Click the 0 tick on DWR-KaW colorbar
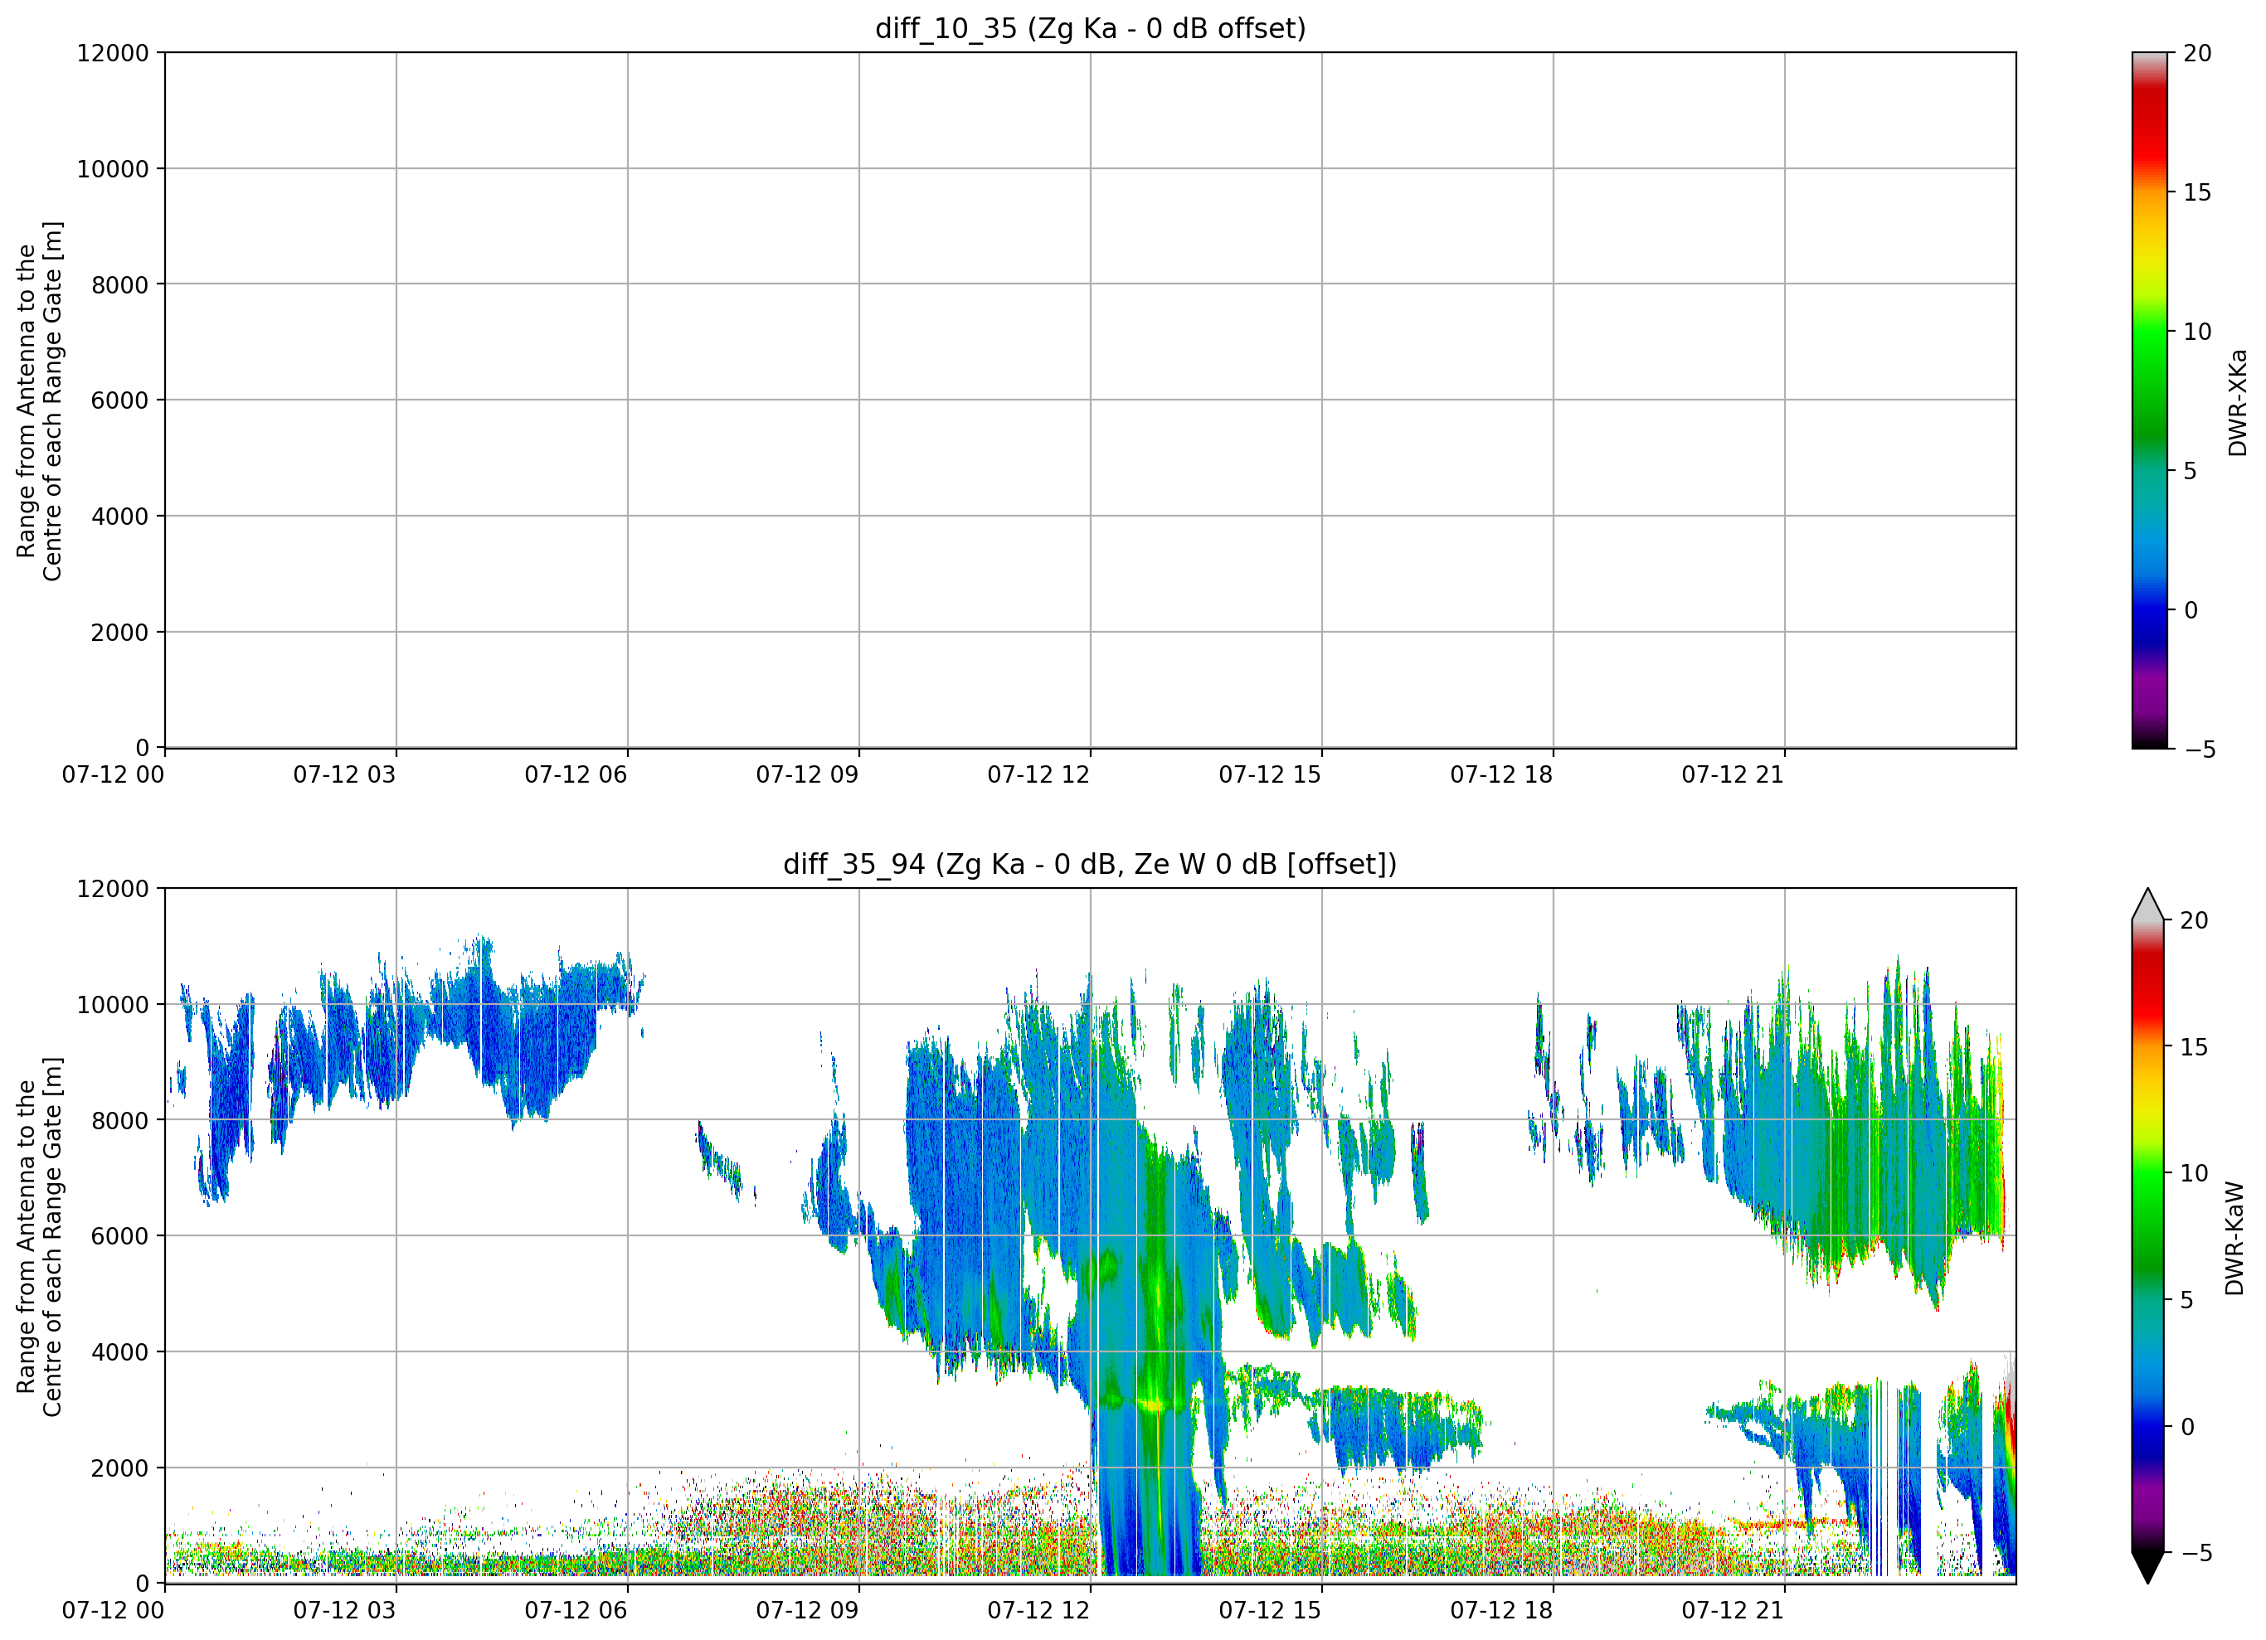The width and height of the screenshot is (2266, 1640). coord(2187,1426)
